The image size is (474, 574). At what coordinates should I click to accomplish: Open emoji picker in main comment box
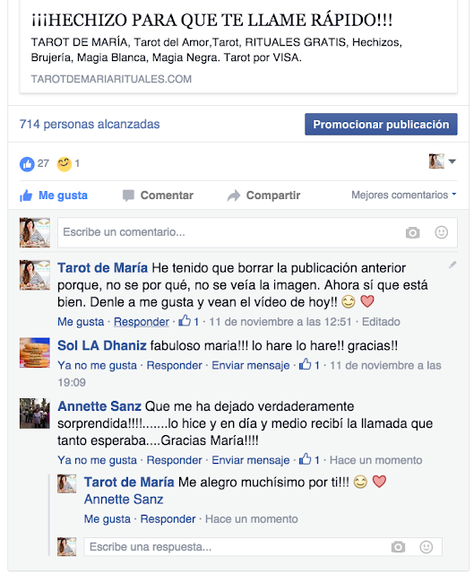point(441,232)
